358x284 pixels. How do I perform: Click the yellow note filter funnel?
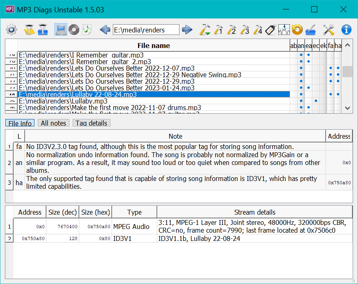[x=29, y=30]
